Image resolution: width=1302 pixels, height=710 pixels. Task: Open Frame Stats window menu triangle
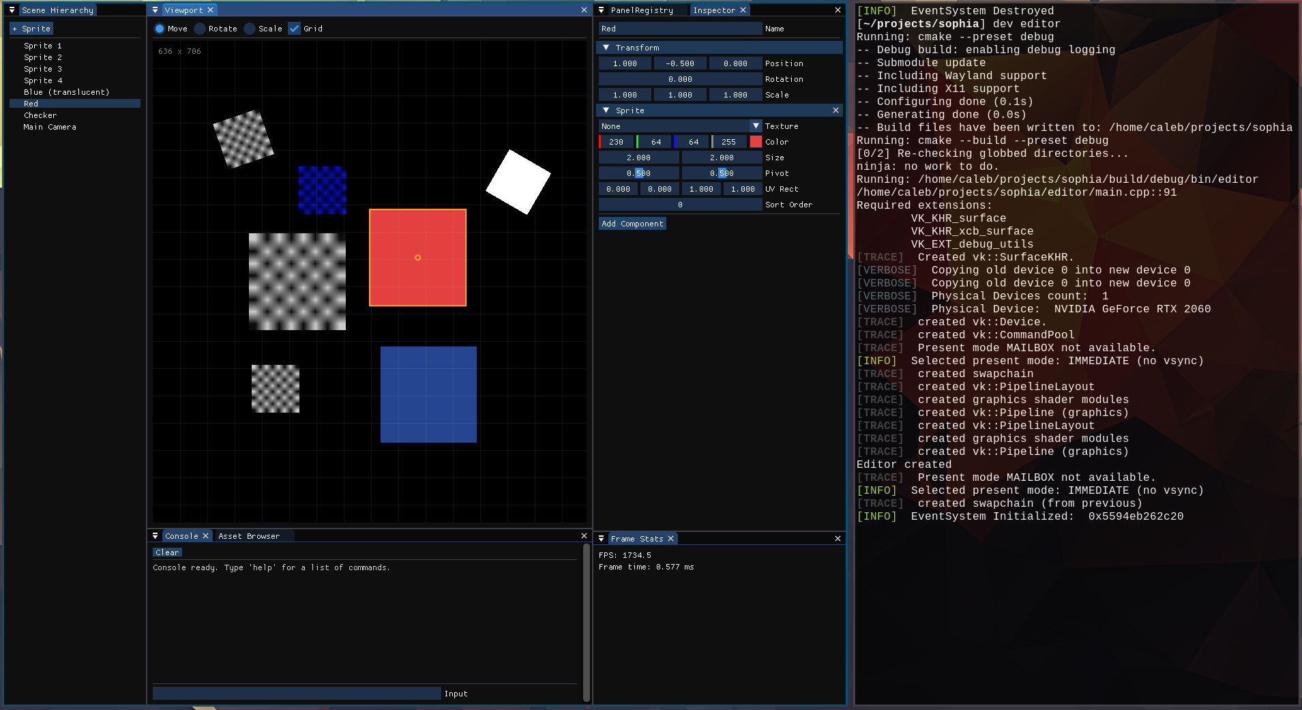(x=601, y=539)
